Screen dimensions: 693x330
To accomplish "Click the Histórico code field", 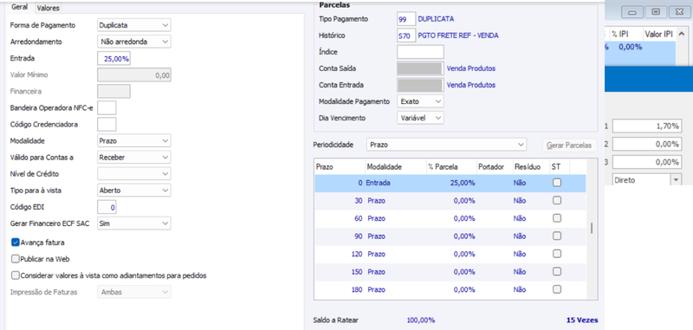I will coord(406,36).
